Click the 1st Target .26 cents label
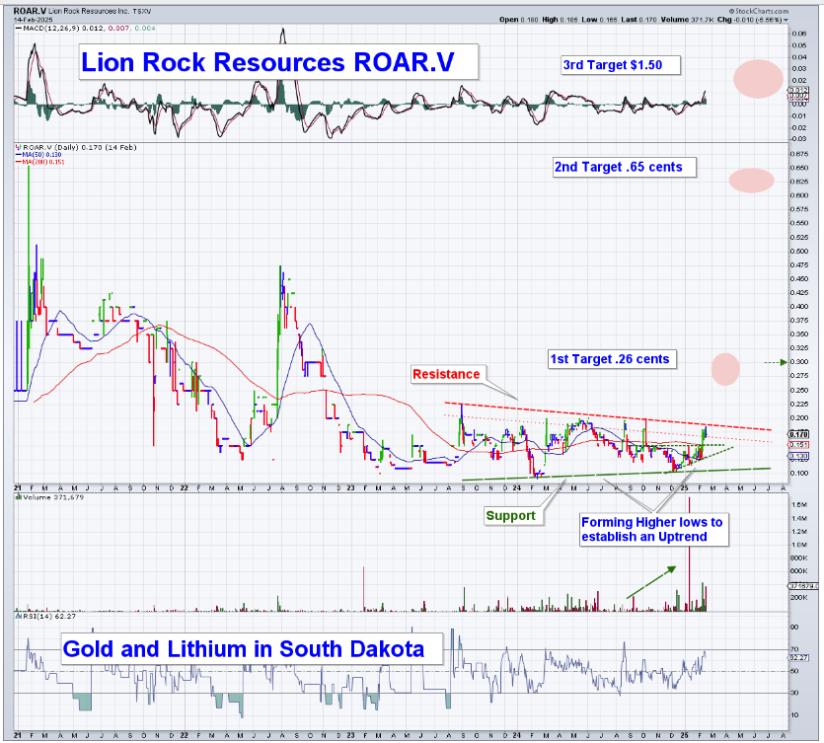Image resolution: width=824 pixels, height=743 pixels. [612, 359]
